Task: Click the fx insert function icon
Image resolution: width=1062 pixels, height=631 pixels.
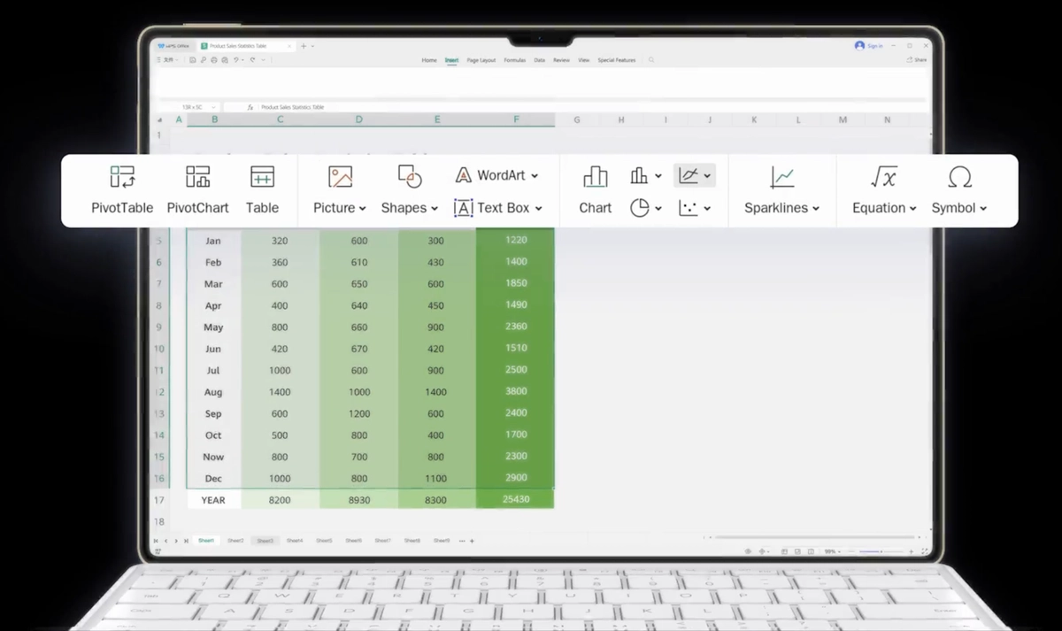Action: (x=250, y=107)
